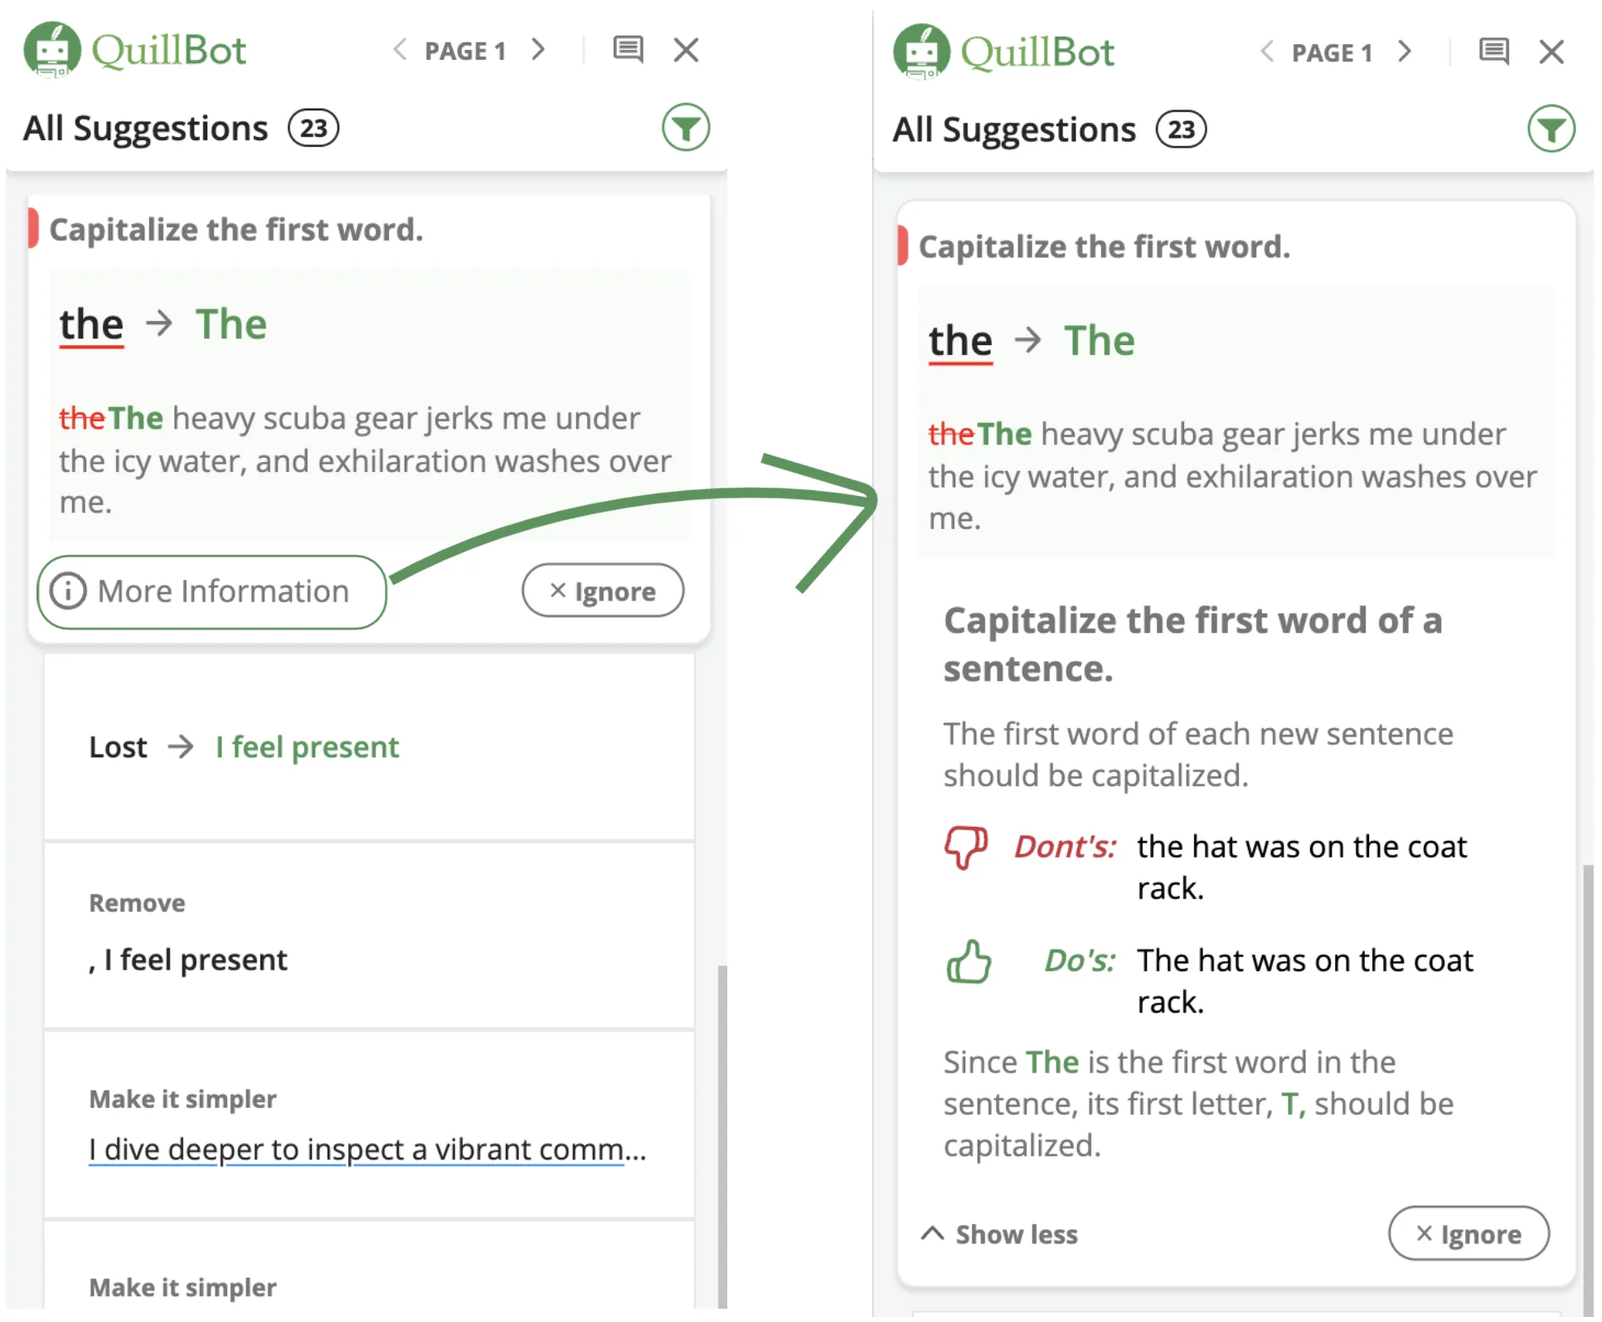Viewport: 1602px width, 1322px height.
Task: Select the PAGE 1 label
Action: (x=466, y=50)
